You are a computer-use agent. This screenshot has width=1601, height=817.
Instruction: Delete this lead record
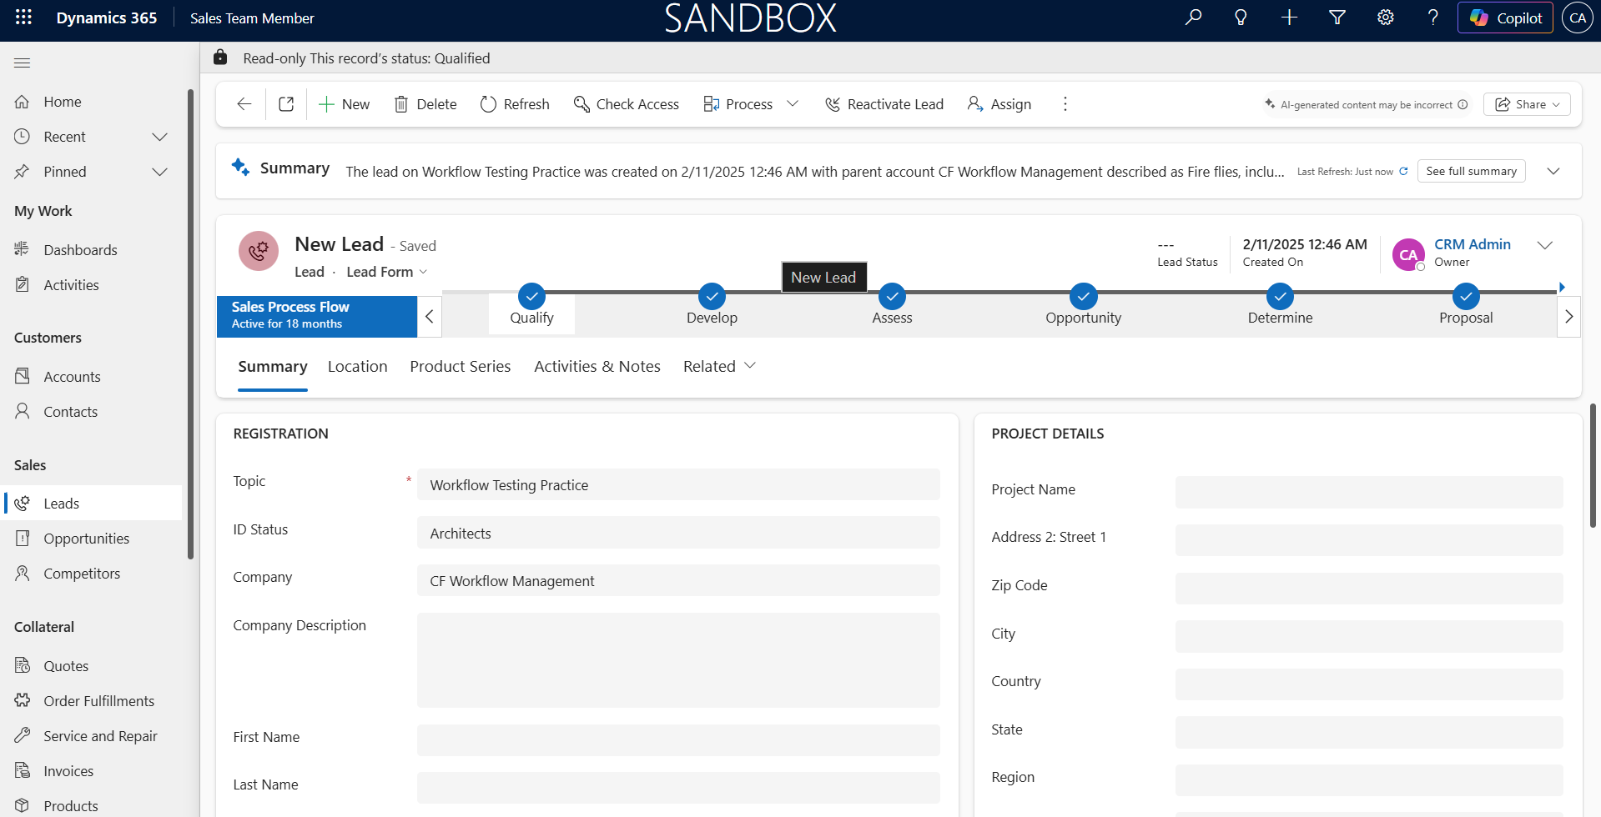tap(425, 104)
